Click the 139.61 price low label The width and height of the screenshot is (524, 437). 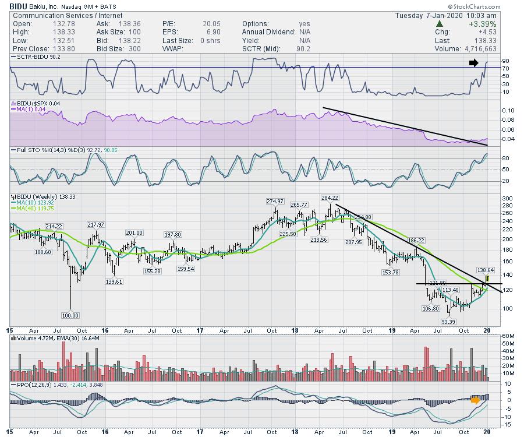pos(114,281)
